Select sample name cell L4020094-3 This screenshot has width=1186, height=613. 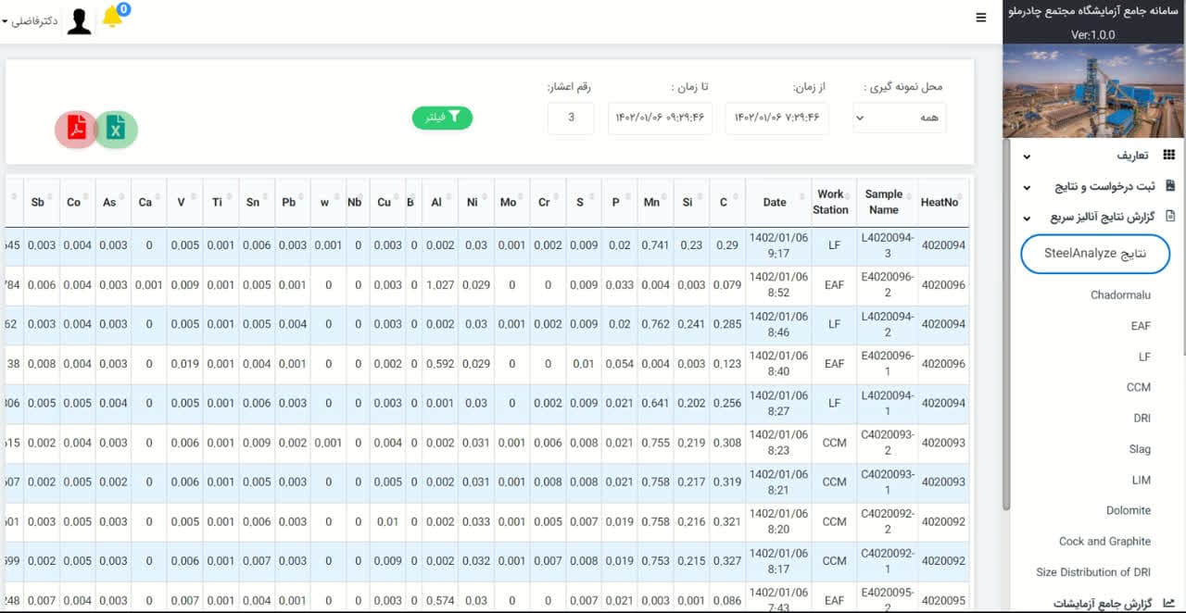tap(887, 245)
